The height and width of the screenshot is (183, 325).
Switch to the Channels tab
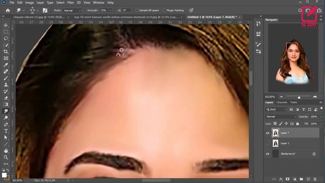282,103
